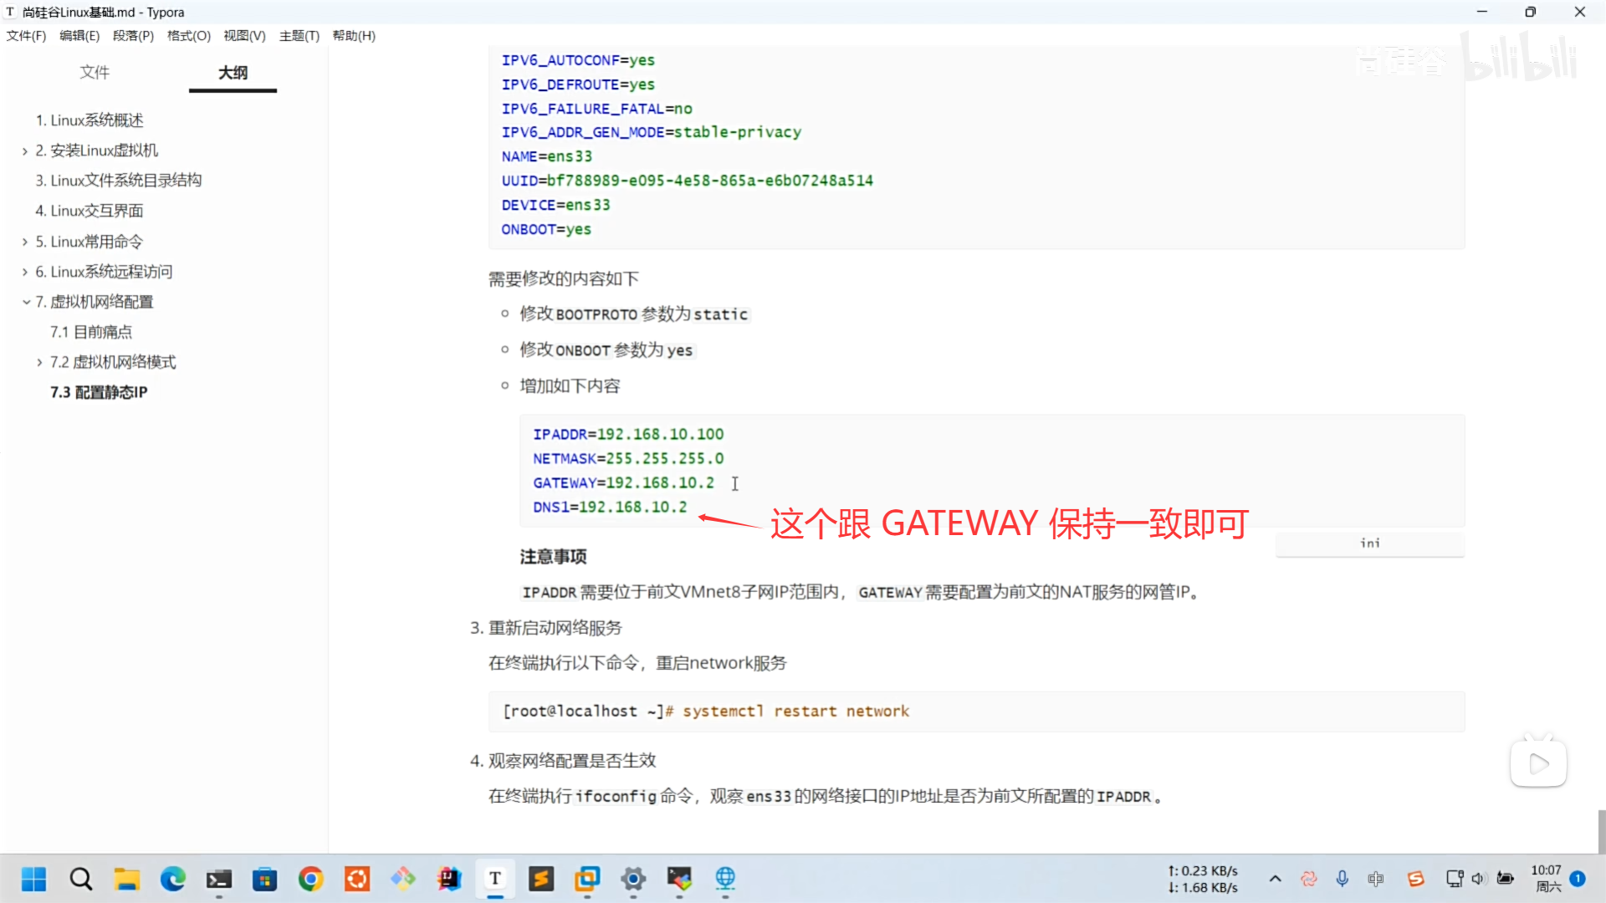The image size is (1606, 903).
Task: Click the vertical scrollbar thumb
Action: 1601,830
